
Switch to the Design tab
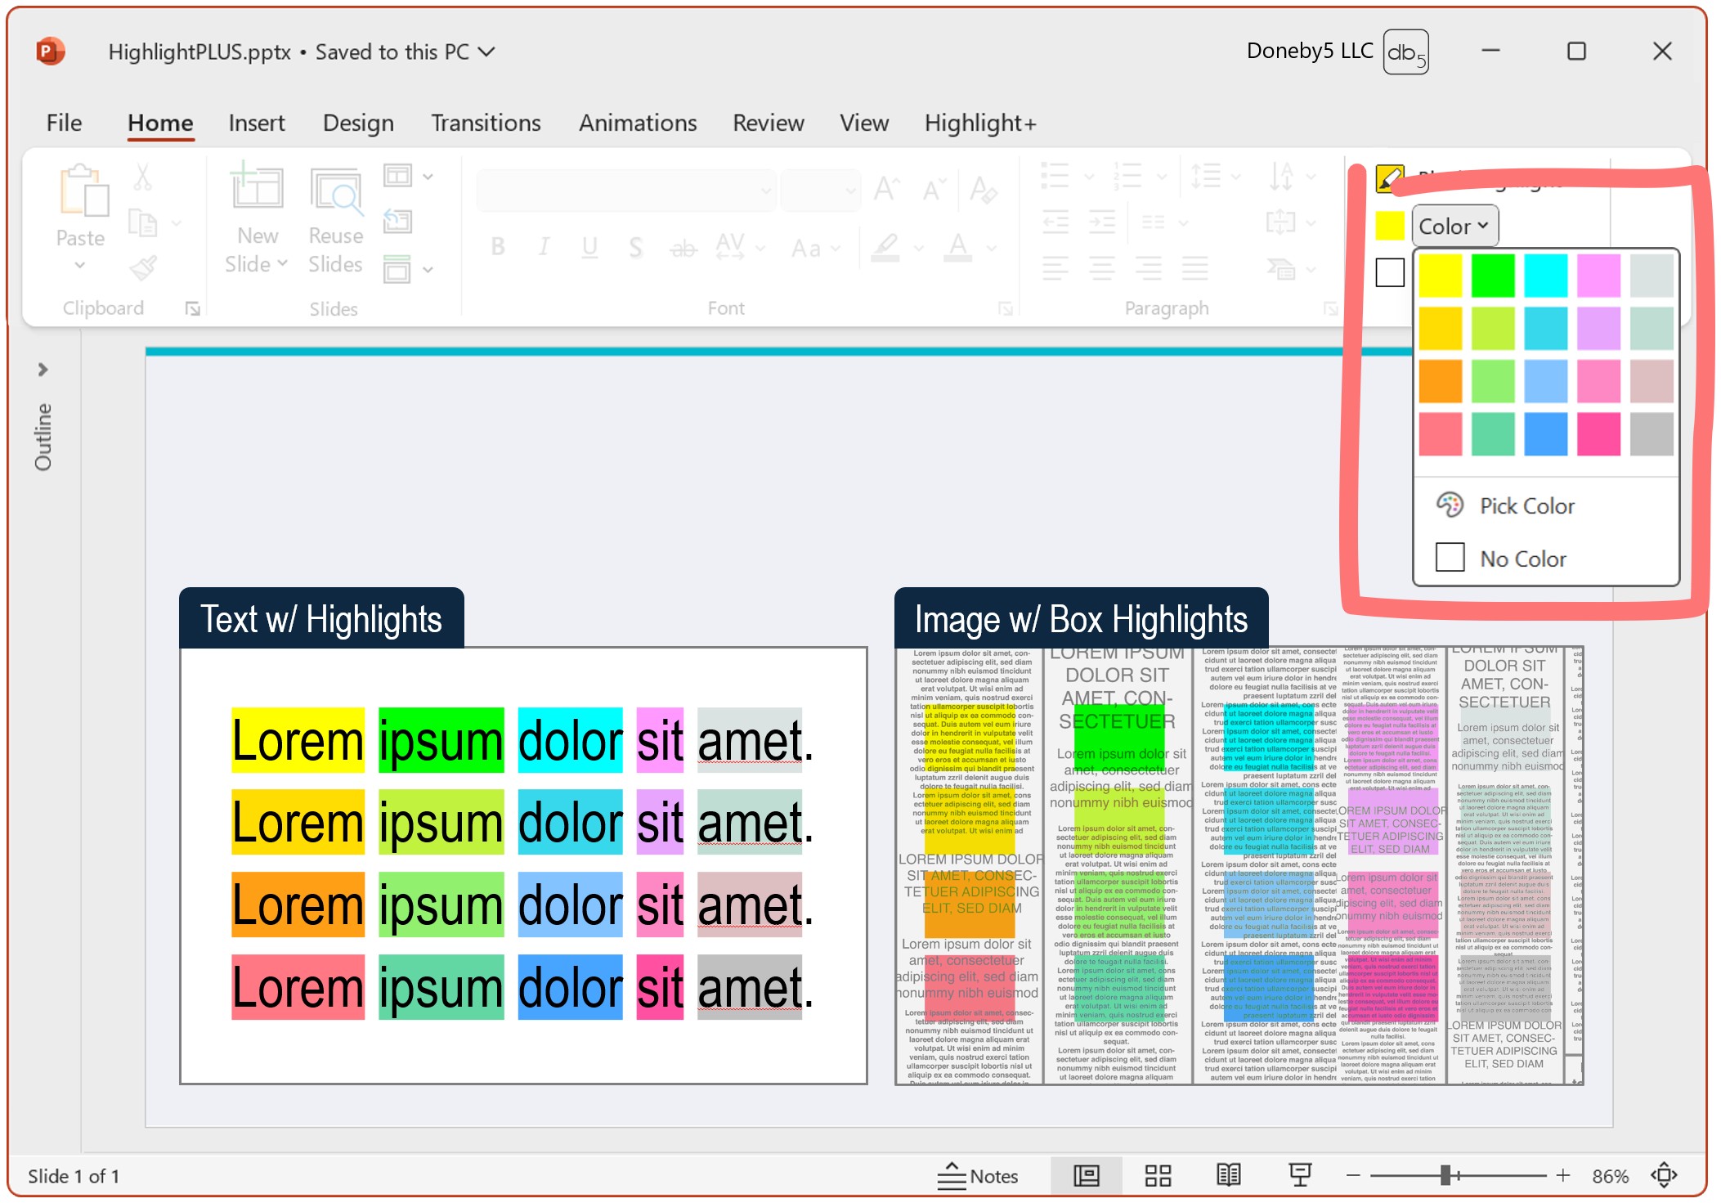pos(358,123)
